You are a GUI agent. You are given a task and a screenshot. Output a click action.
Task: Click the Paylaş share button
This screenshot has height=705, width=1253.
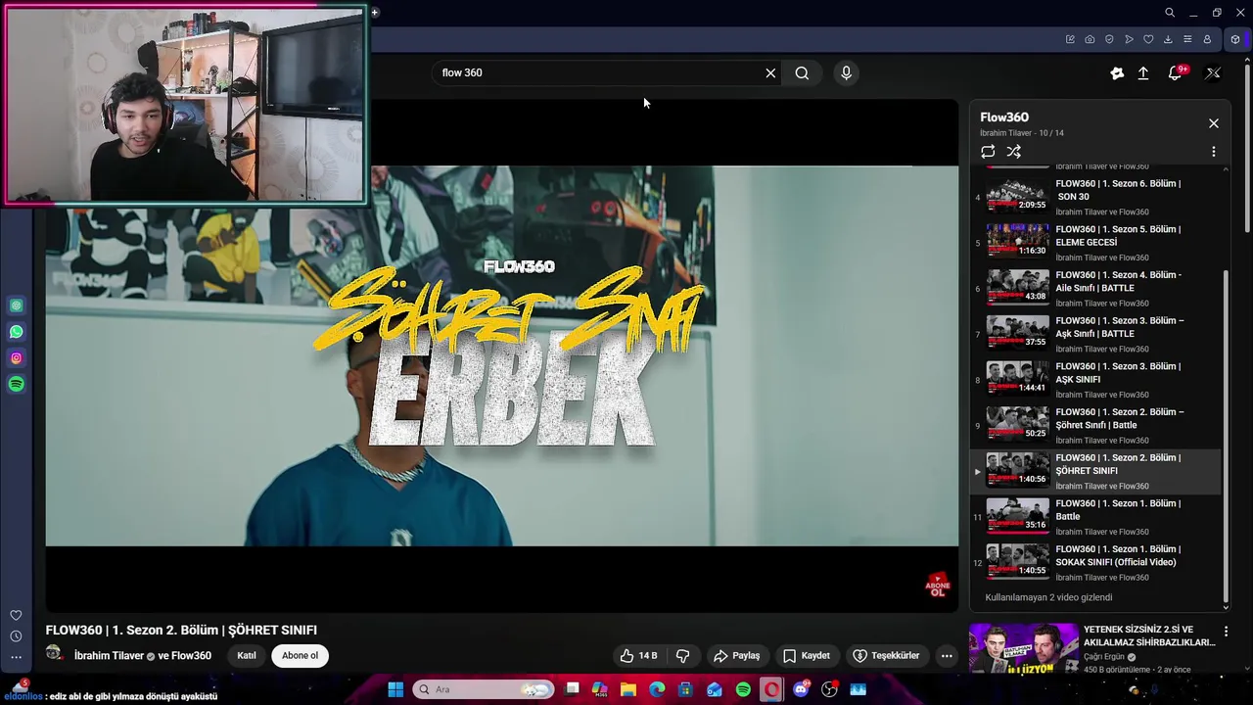coord(737,656)
